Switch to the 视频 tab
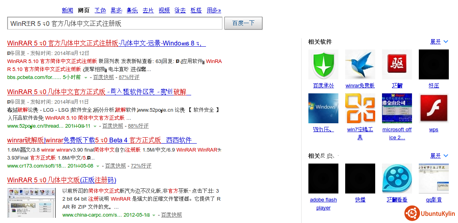 (164, 10)
